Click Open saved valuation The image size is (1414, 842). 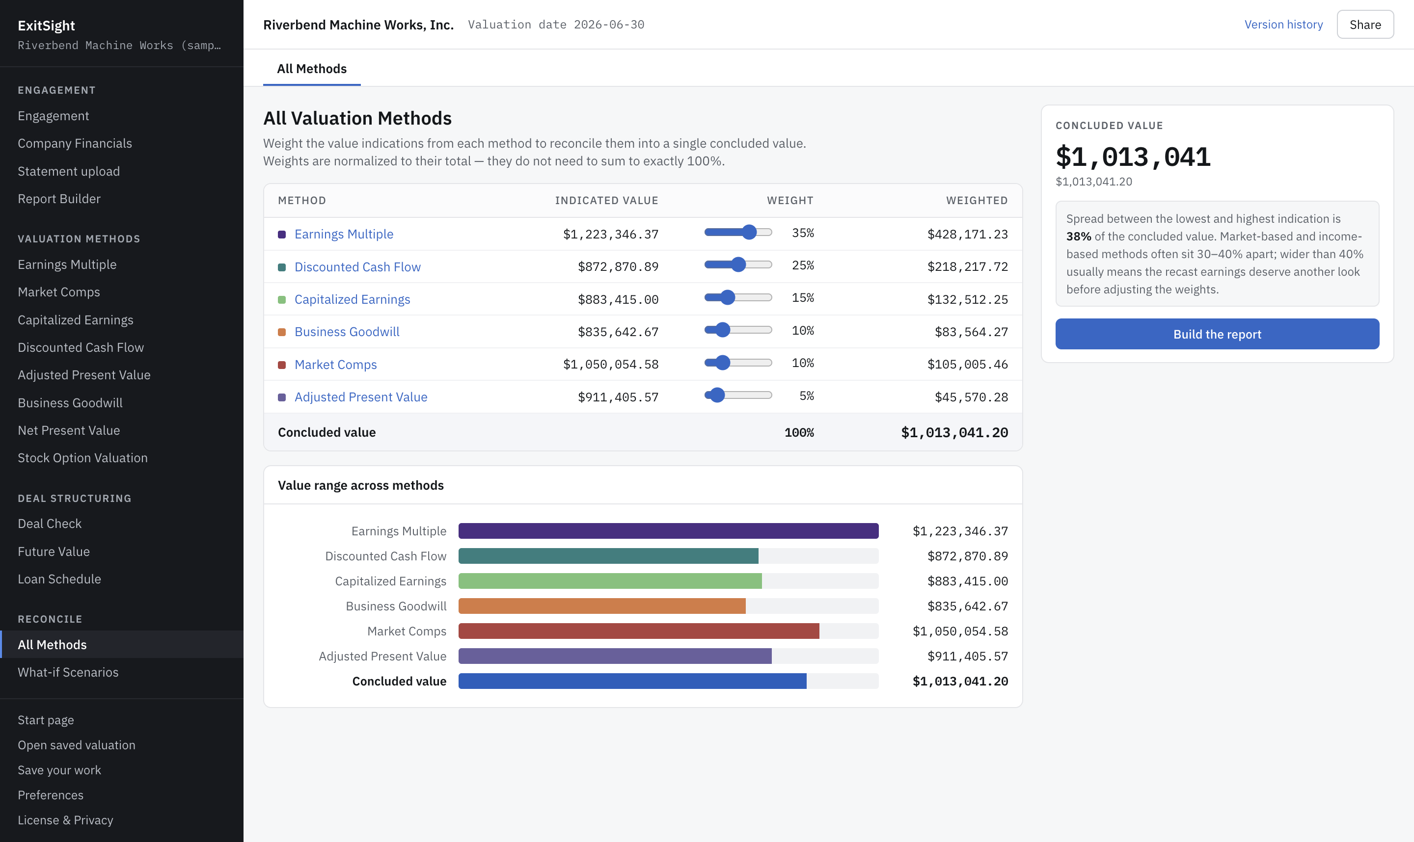pyautogui.click(x=121, y=745)
